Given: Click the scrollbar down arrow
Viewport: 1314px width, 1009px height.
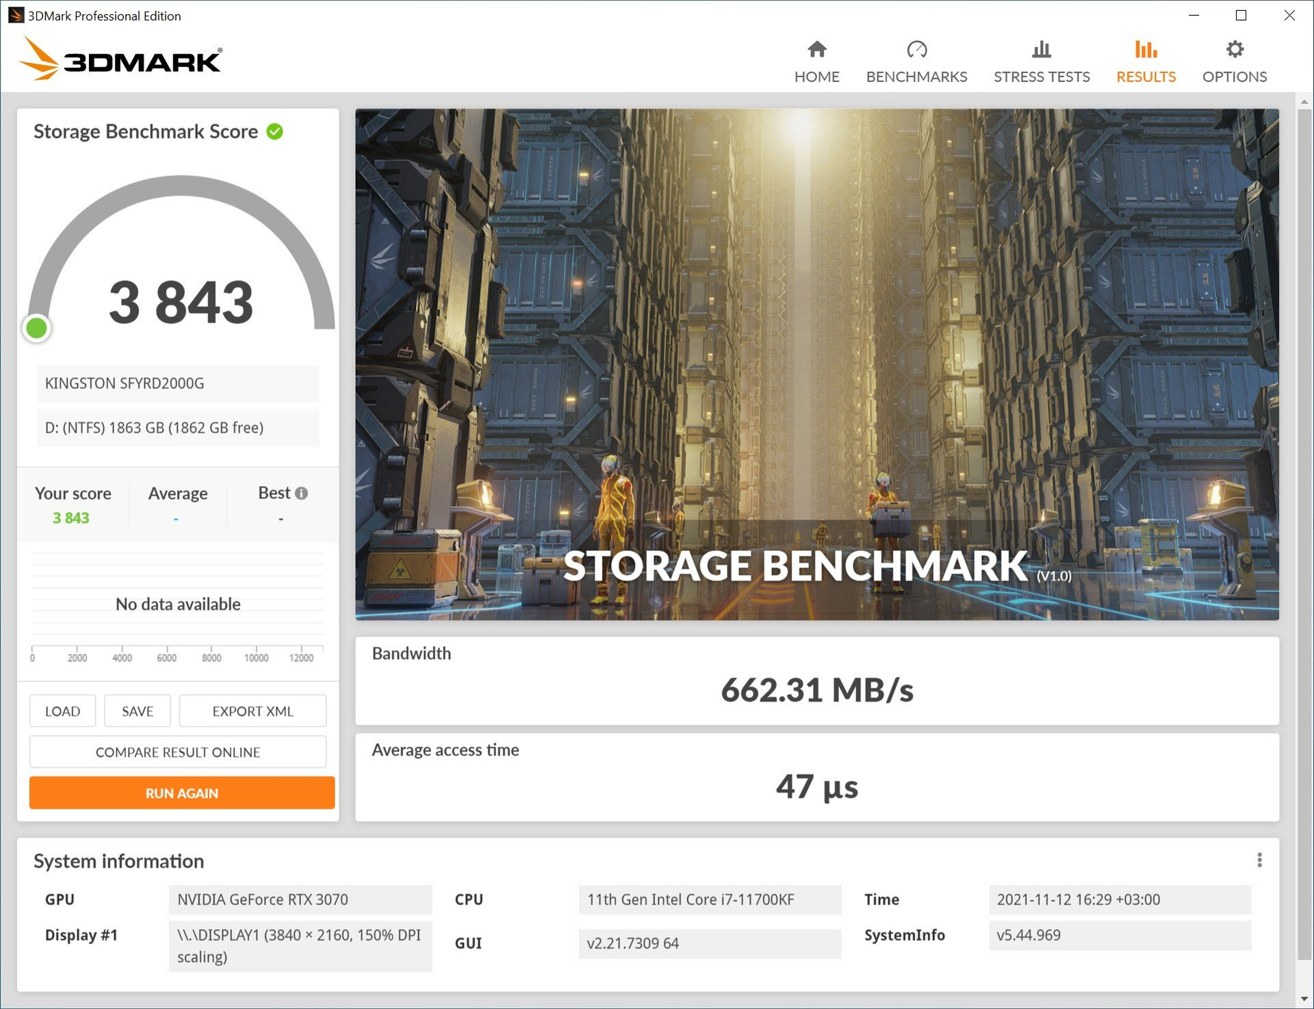Looking at the screenshot, I should (1304, 999).
